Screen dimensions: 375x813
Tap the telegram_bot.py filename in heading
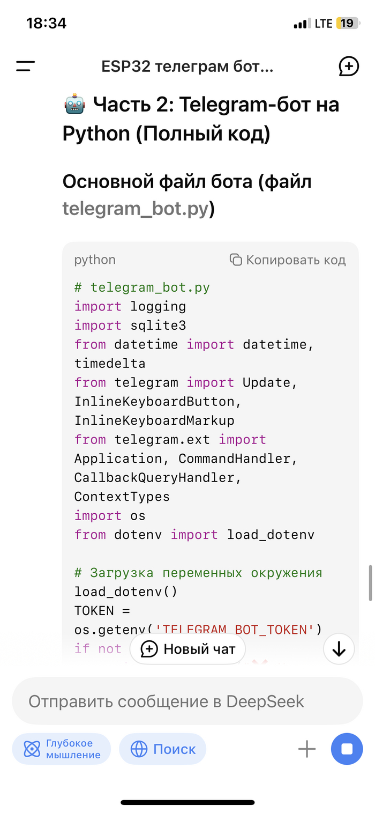pos(136,209)
